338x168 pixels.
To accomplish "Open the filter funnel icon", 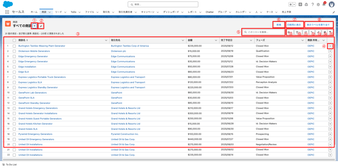I will [331, 32].
